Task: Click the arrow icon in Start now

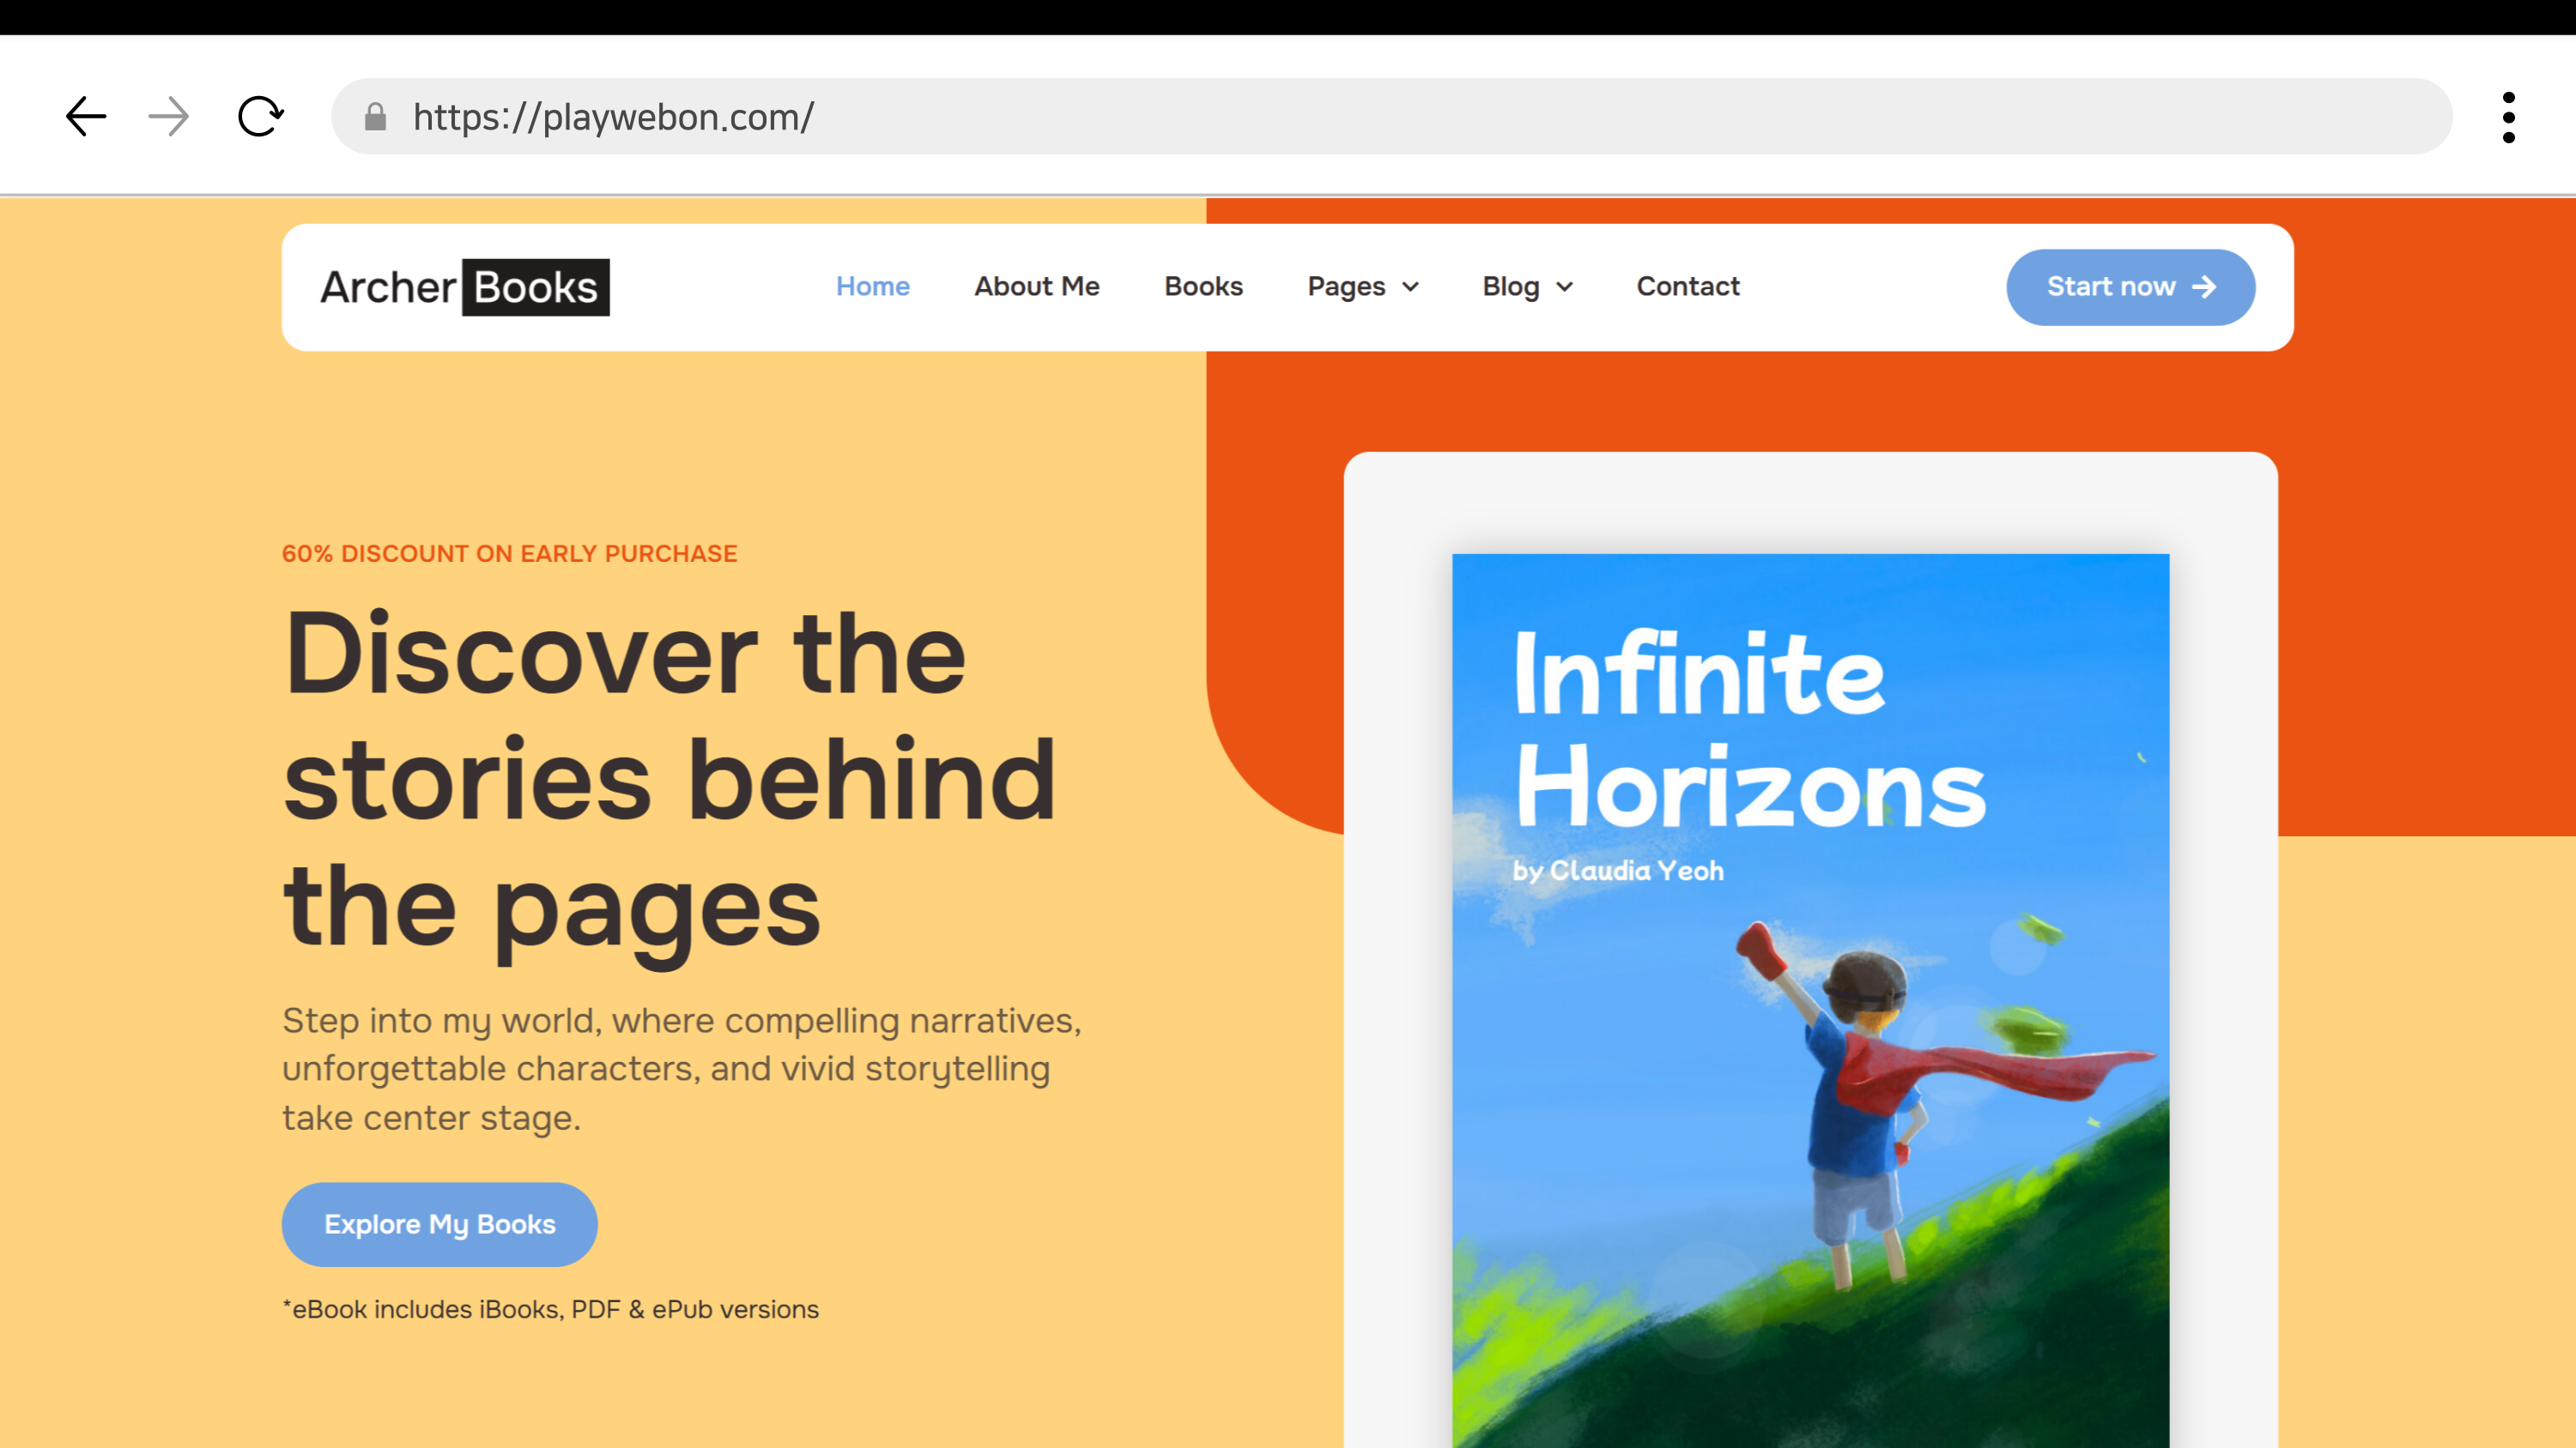Action: point(2204,287)
